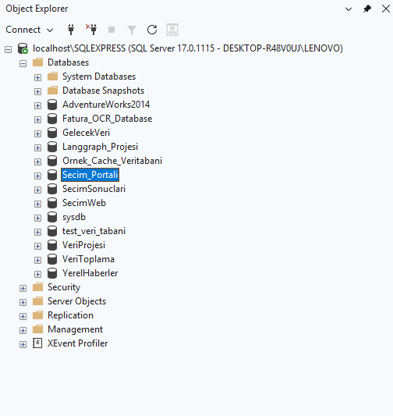Viewport: 393px width, 416px height.
Task: Click the Server Objects folder icon
Action: (x=37, y=301)
